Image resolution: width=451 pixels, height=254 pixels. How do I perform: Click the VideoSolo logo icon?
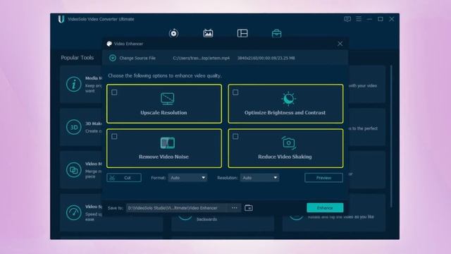pos(61,19)
